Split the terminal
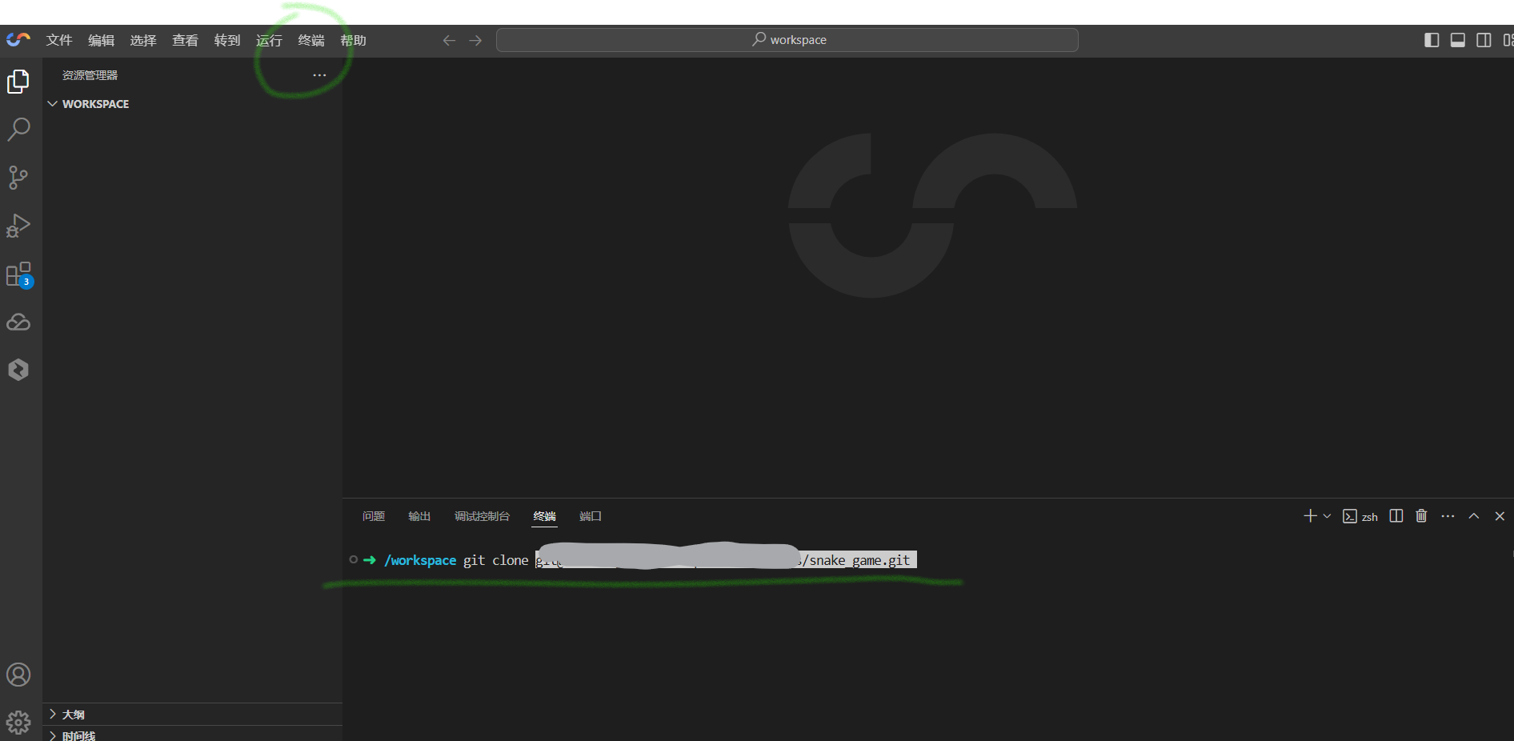The image size is (1514, 741). 1396,516
